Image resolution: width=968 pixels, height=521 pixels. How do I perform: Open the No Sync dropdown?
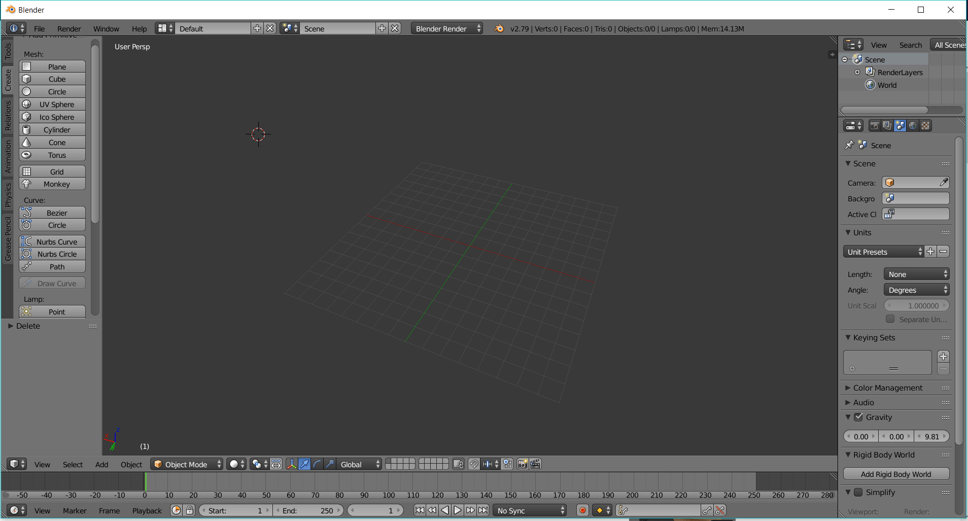coord(530,510)
